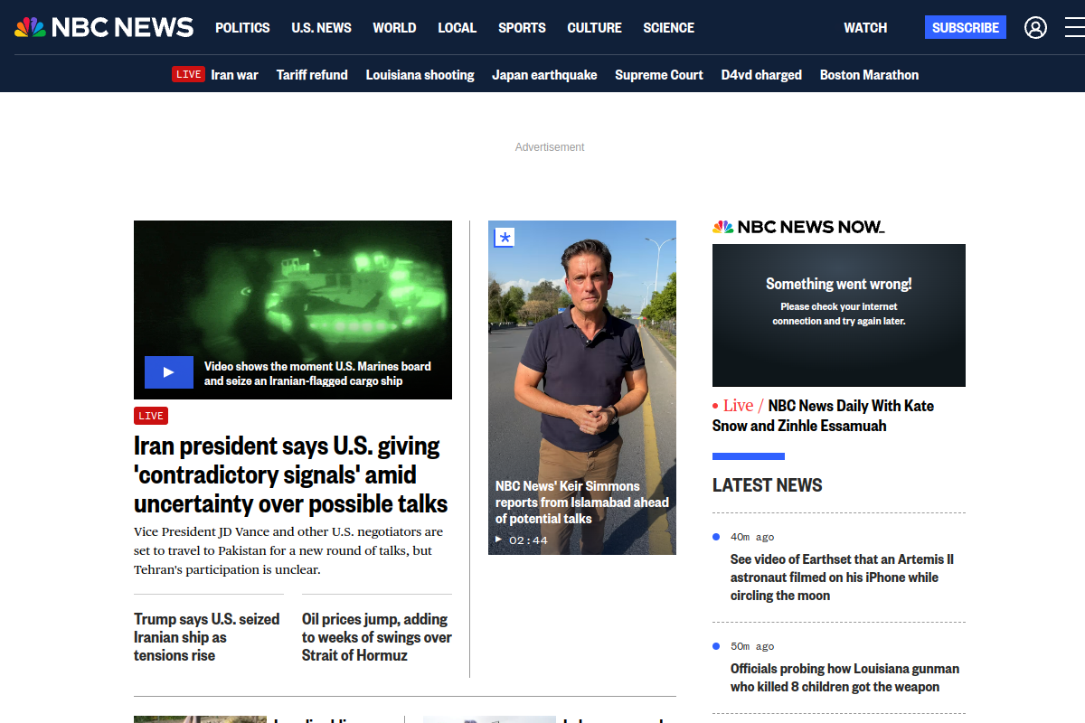Open the Louisiana shooting topic
Image resolution: width=1085 pixels, height=723 pixels.
(x=420, y=75)
